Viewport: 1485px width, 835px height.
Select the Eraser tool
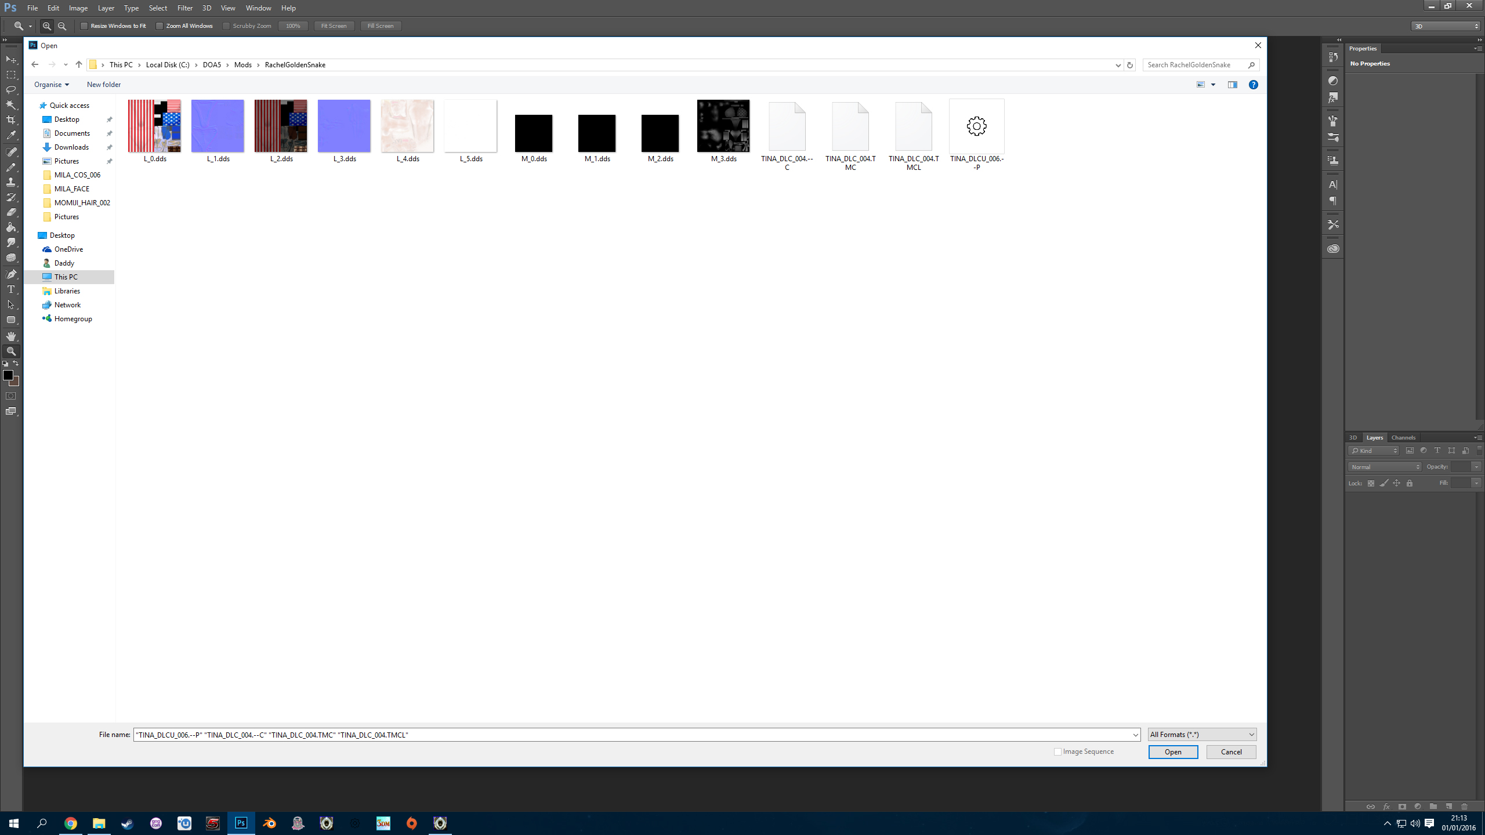[11, 212]
